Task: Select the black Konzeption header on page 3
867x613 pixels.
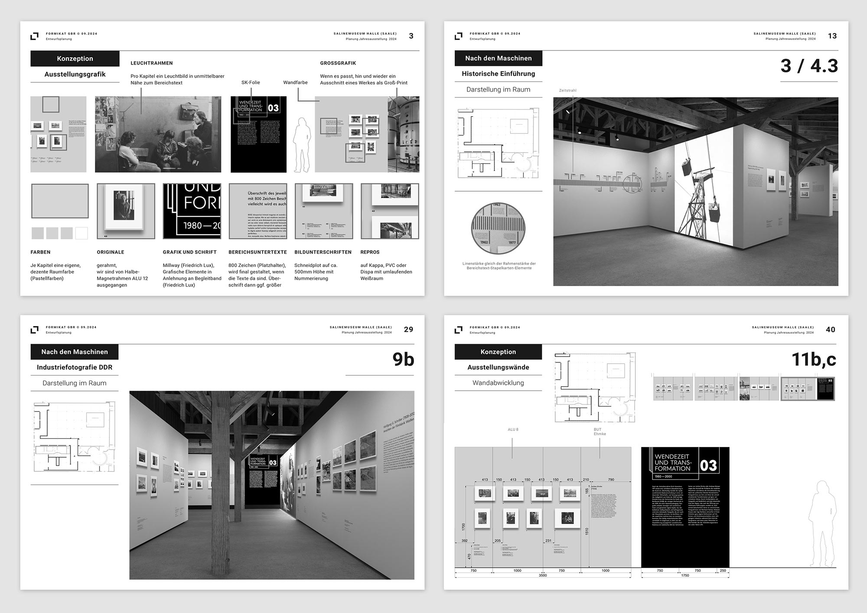Action: (75, 59)
